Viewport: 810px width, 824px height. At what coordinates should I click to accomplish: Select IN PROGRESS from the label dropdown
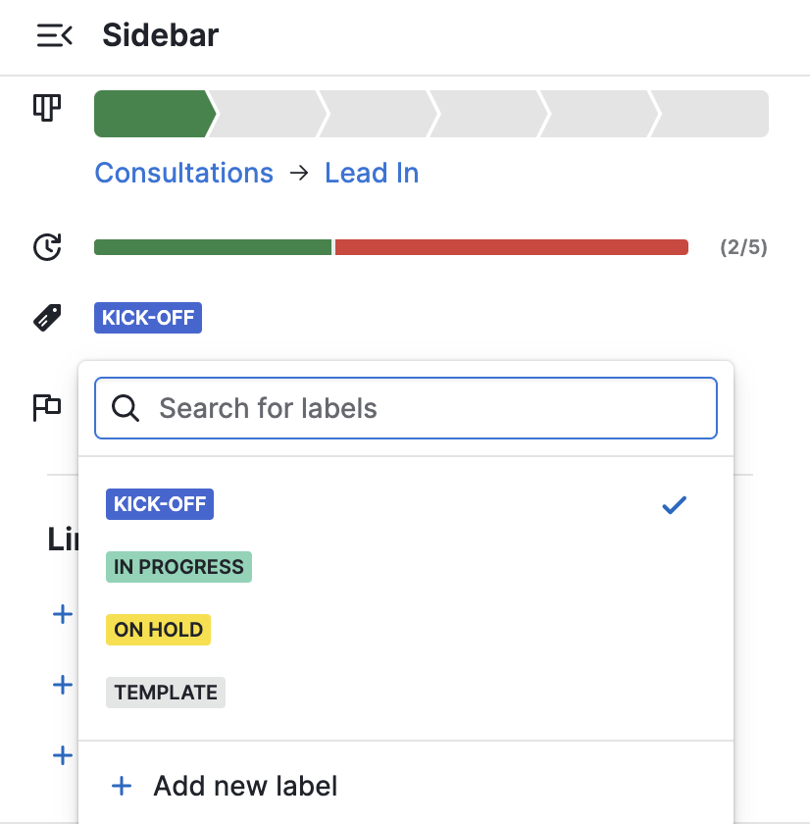(x=178, y=566)
